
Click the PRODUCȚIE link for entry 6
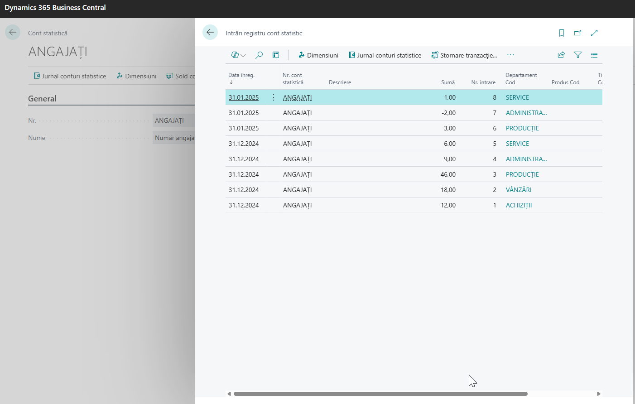pos(522,128)
